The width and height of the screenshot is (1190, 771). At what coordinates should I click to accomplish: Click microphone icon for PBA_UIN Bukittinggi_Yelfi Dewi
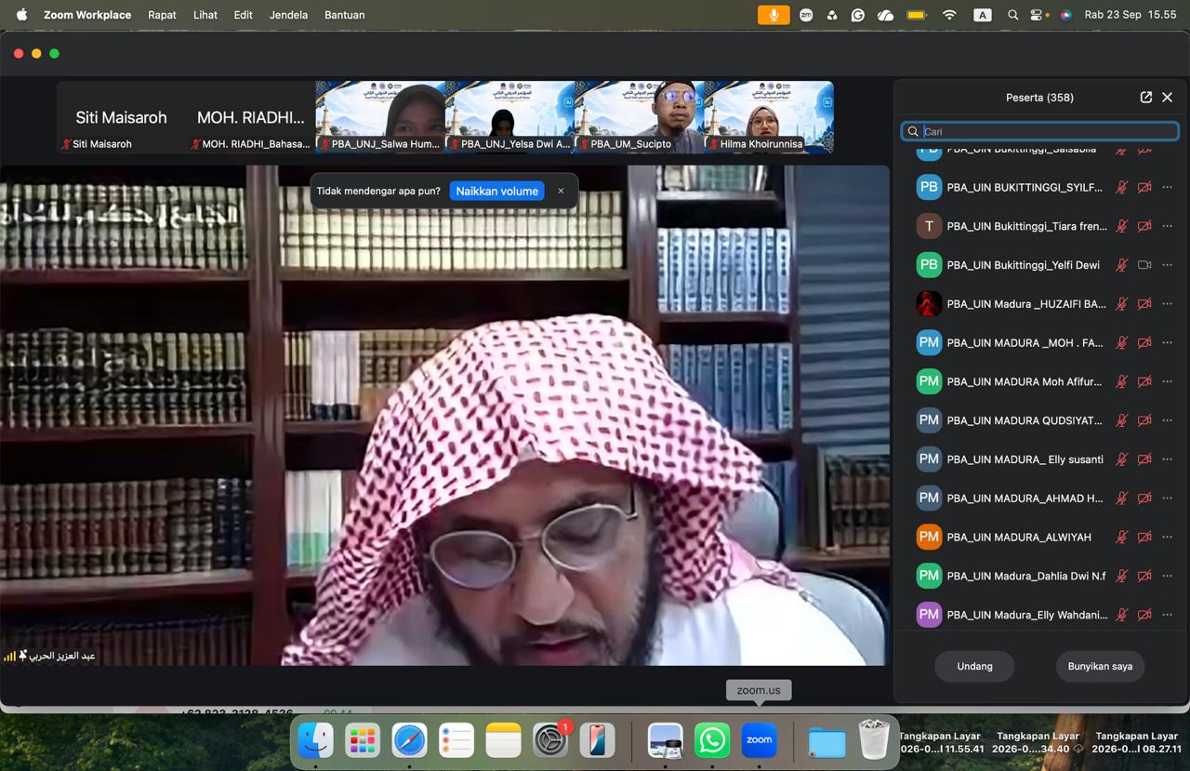coord(1122,265)
